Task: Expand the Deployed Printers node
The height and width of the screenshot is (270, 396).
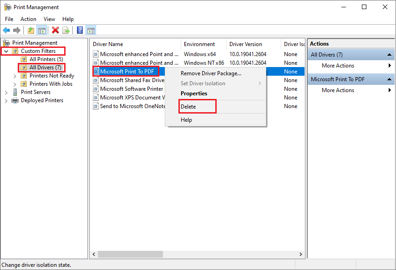Action: (x=6, y=101)
